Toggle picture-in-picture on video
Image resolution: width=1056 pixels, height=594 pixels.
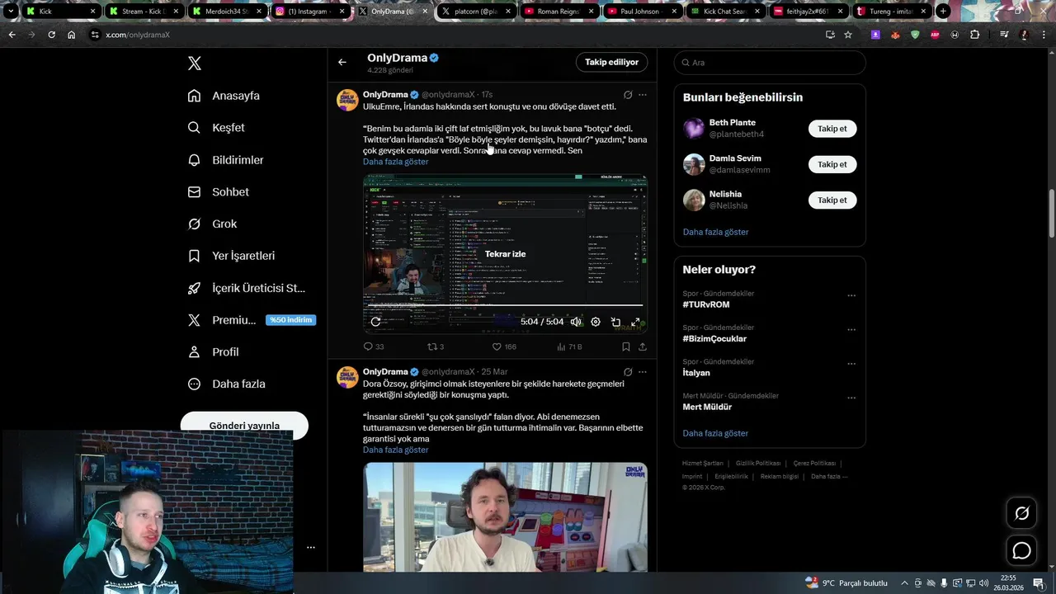615,322
